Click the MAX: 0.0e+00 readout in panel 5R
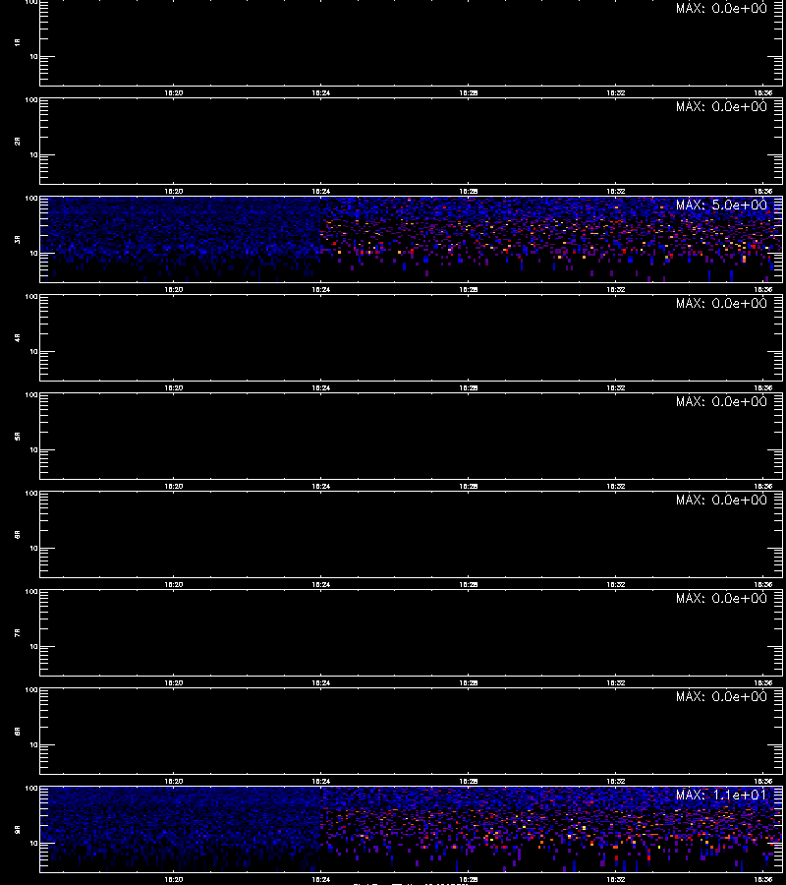The image size is (786, 885). tap(721, 401)
